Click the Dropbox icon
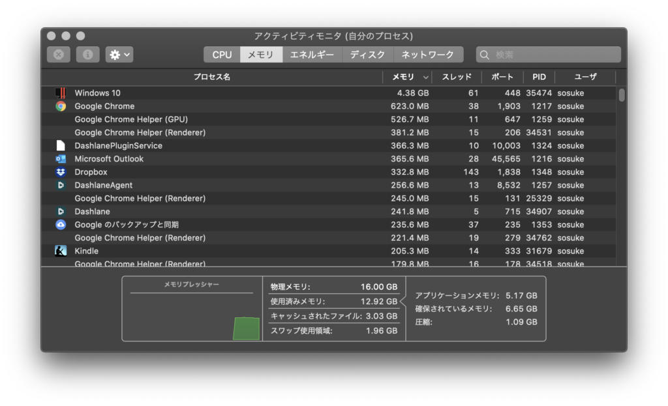The image size is (668, 406). pyautogui.click(x=61, y=172)
